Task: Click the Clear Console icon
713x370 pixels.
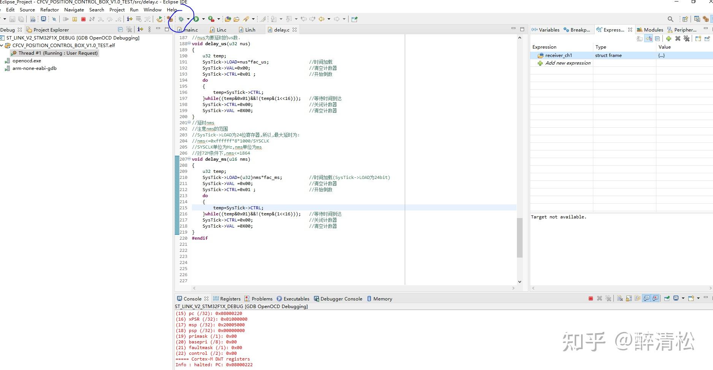Action: [x=620, y=299]
